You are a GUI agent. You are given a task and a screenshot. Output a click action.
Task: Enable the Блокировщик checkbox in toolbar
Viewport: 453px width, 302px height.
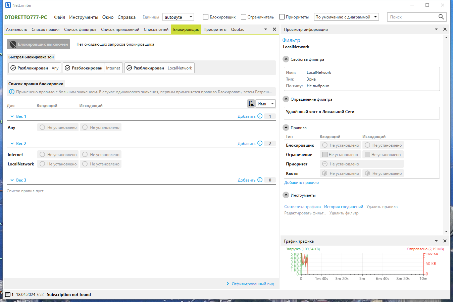tap(206, 17)
